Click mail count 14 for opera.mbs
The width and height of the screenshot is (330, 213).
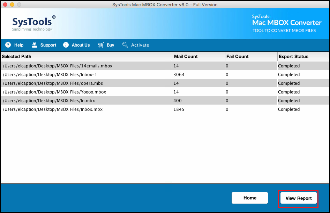[x=176, y=83]
